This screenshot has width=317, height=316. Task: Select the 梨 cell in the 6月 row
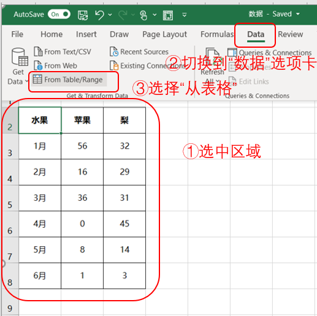124,276
